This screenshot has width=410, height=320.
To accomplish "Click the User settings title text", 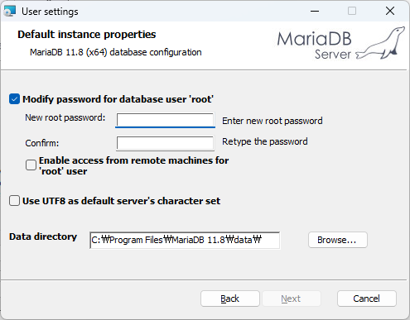I will click(50, 12).
